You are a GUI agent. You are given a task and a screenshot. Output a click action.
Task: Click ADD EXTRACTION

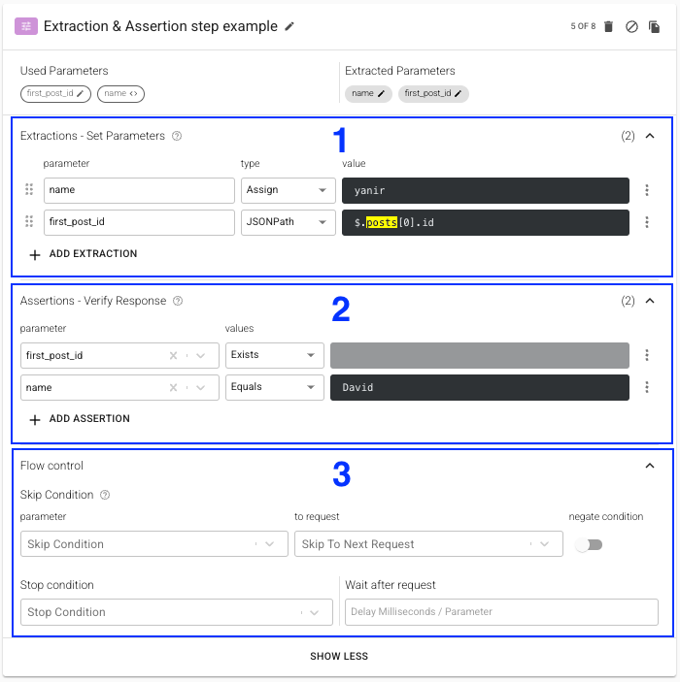84,254
